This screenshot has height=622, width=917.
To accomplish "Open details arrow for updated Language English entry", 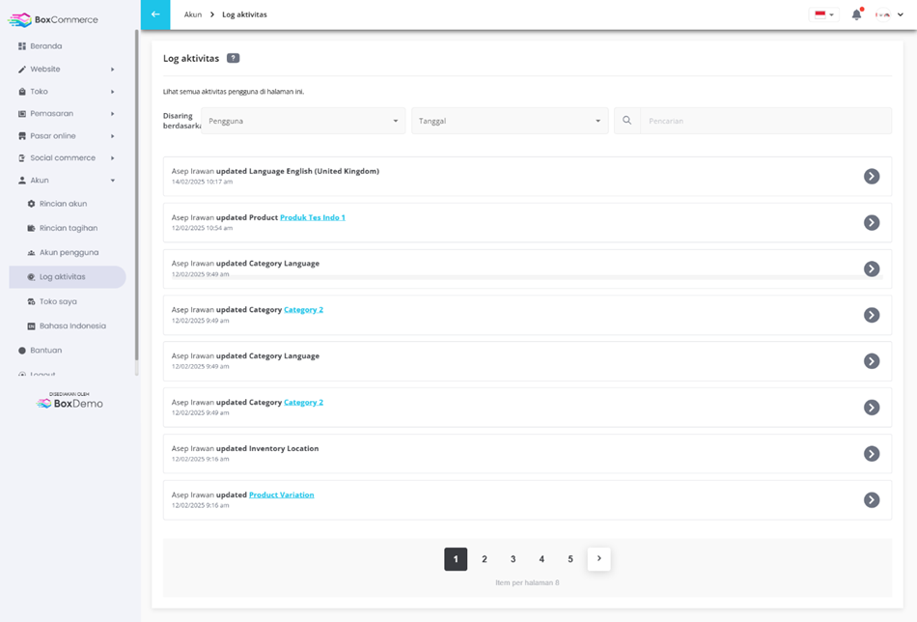I will click(872, 176).
